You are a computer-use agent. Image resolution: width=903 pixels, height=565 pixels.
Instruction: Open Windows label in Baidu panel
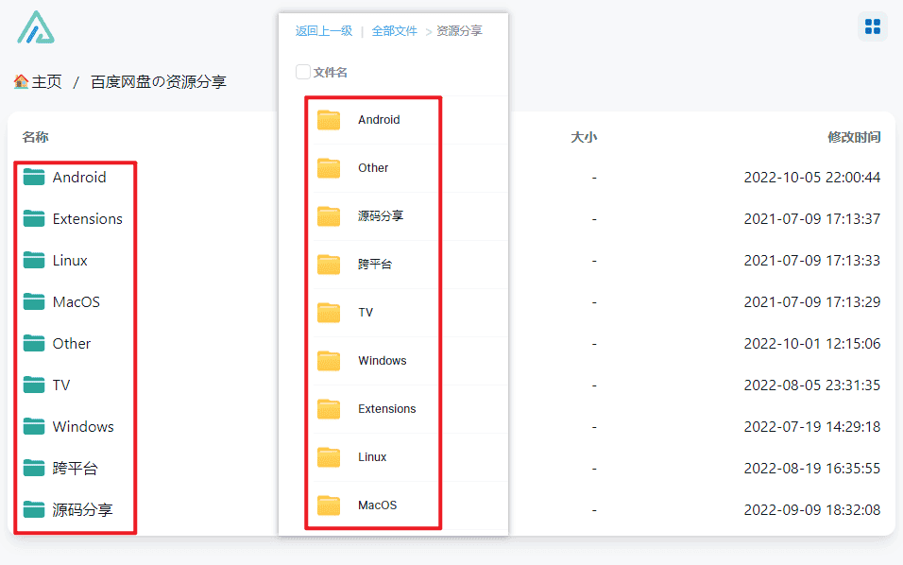coord(383,361)
